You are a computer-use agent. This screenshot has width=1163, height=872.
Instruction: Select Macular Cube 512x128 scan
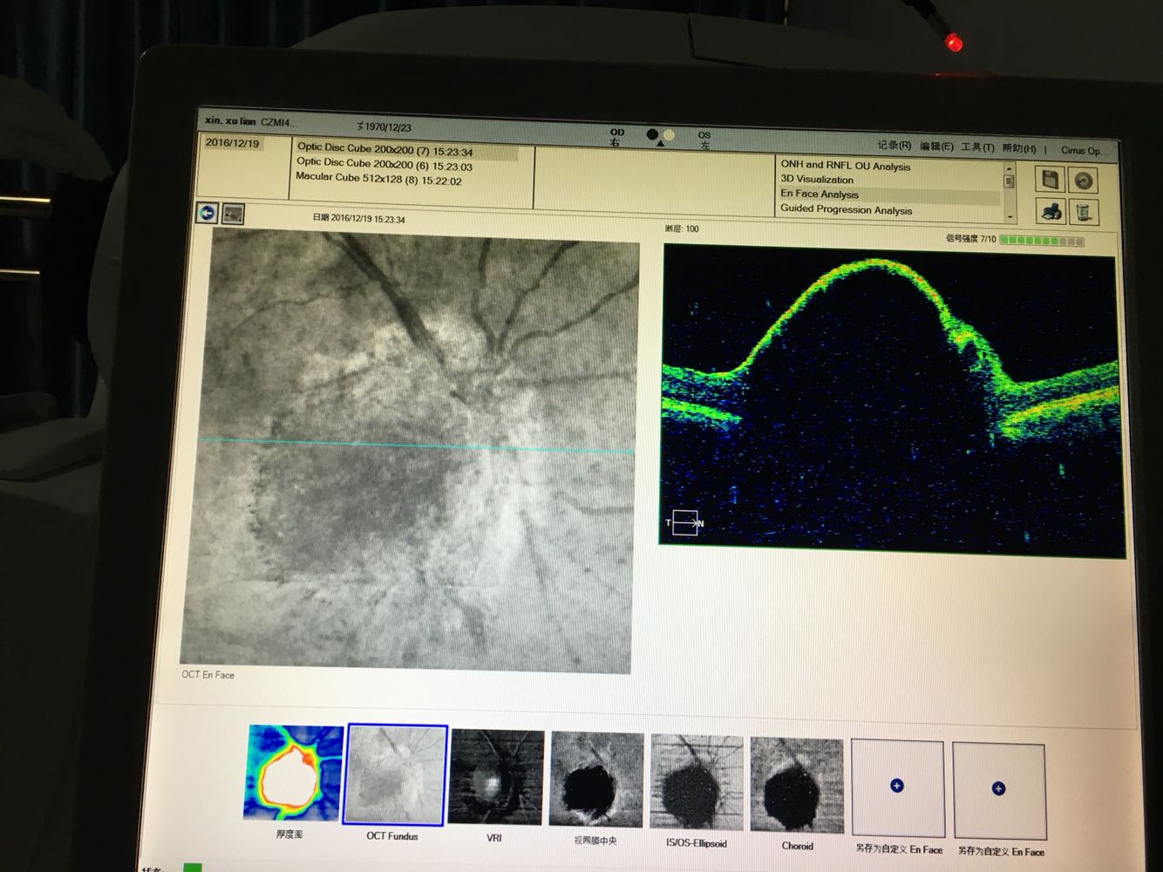pos(378,180)
